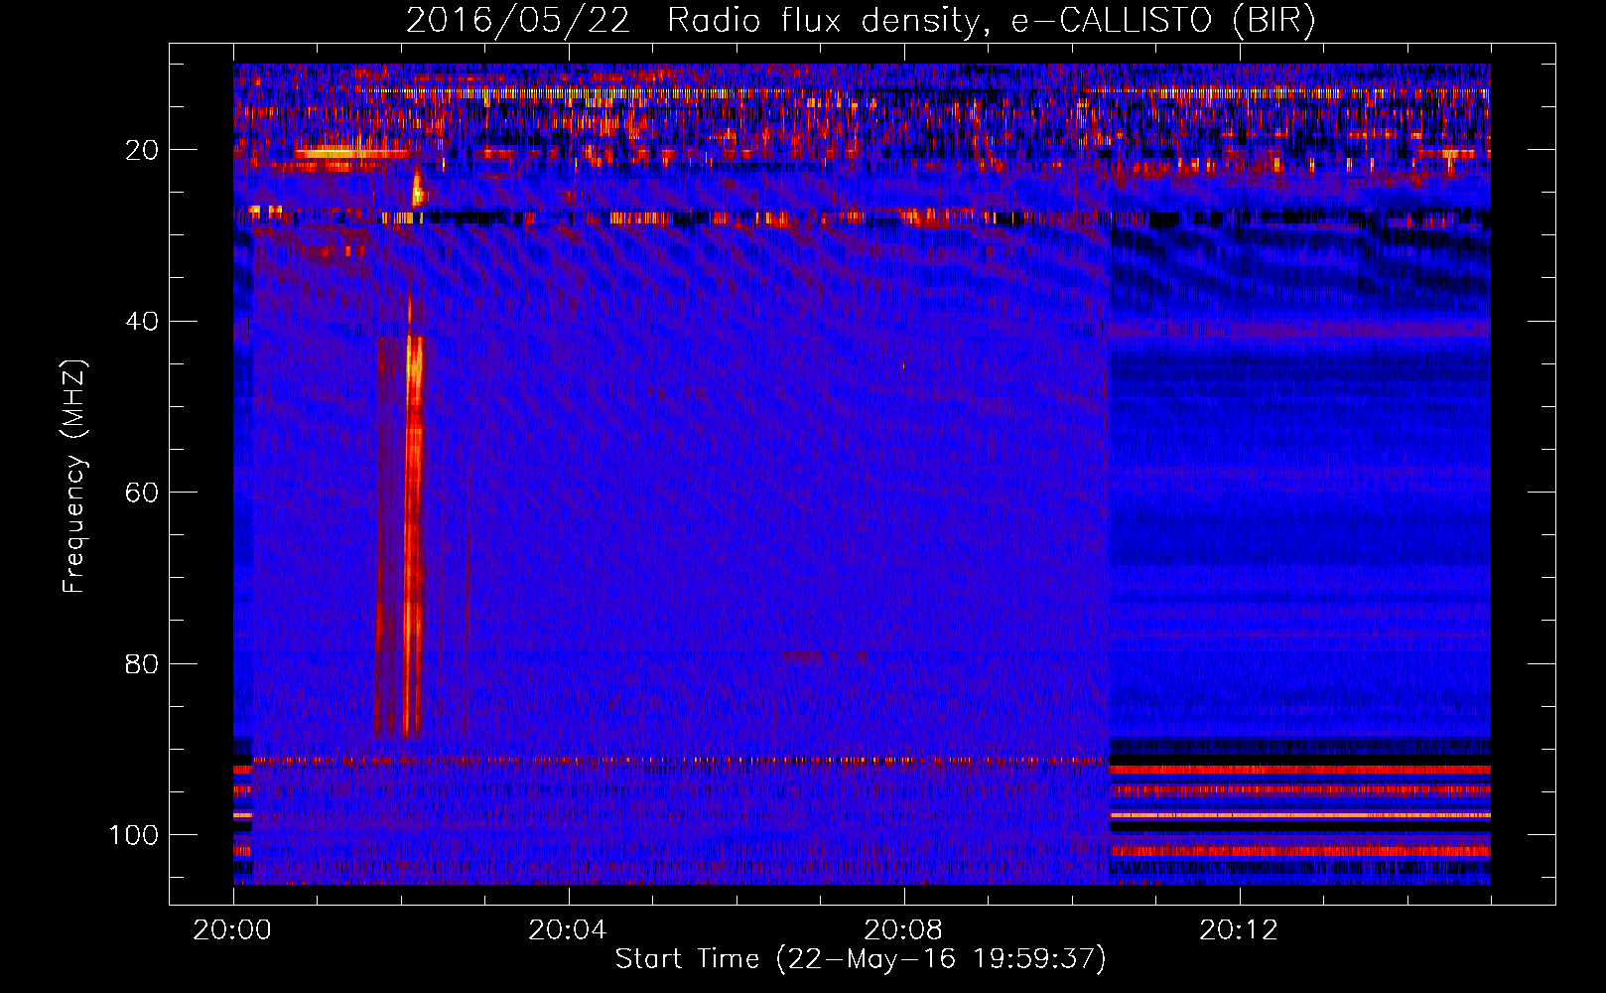Click the "Frequency (MHZ)" y-axis label
Viewport: 1606px width, 993px height.
tap(74, 477)
